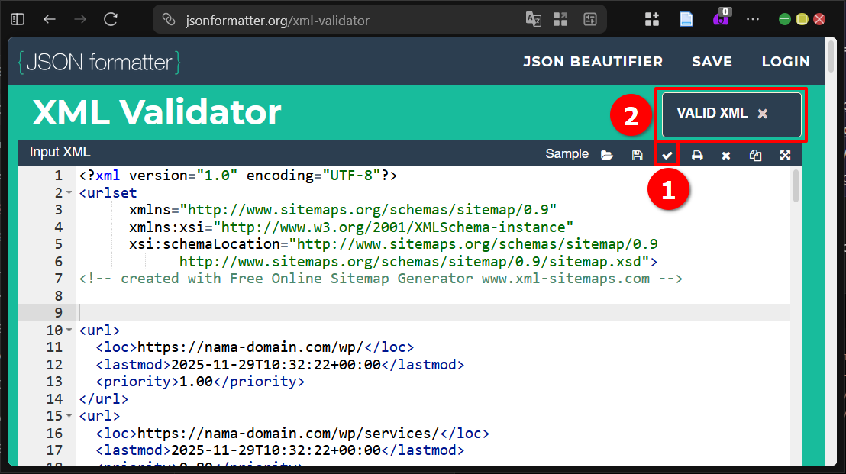Click the purple extension icon with badge
The height and width of the screenshot is (474, 846).
pyautogui.click(x=720, y=18)
